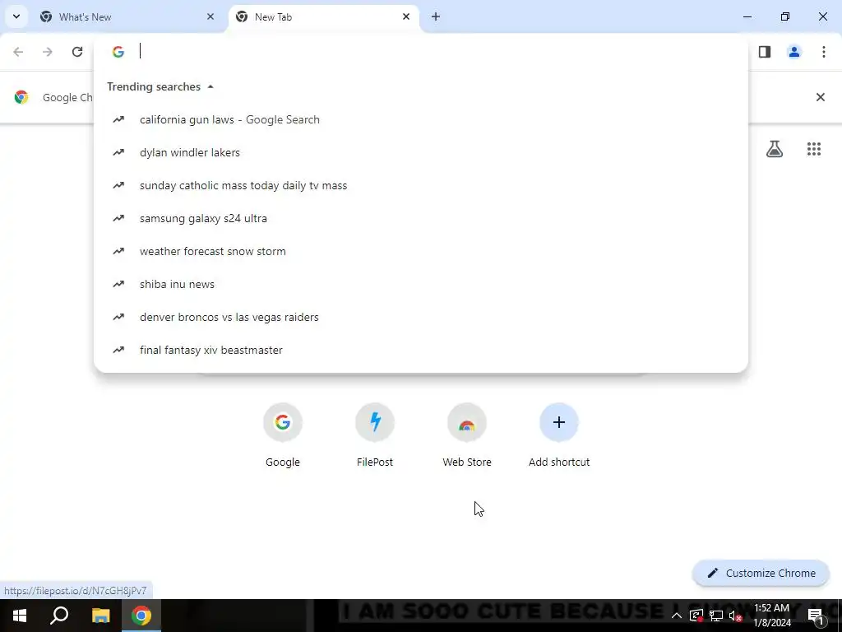Screen dimensions: 842x632
Task: Open the notification center icon
Action: 816,616
